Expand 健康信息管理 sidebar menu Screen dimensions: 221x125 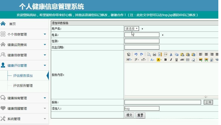(x=24, y=55)
